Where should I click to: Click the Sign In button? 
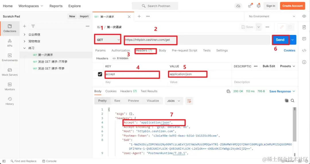click(270, 6)
